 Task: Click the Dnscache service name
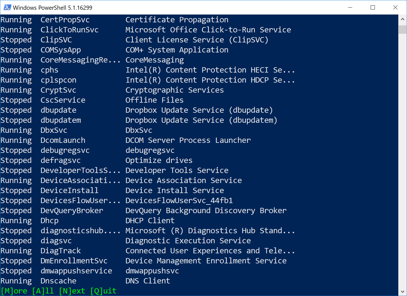point(58,281)
